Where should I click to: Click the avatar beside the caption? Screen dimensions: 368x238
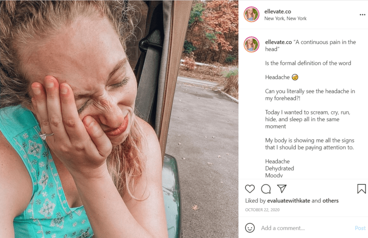pyautogui.click(x=252, y=45)
